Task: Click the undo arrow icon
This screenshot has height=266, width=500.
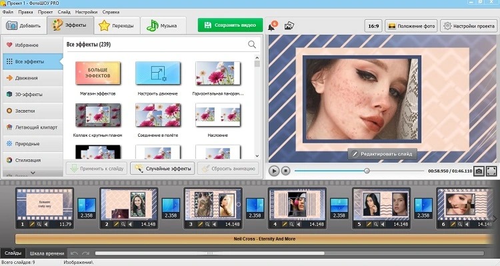Action: [x=74, y=253]
